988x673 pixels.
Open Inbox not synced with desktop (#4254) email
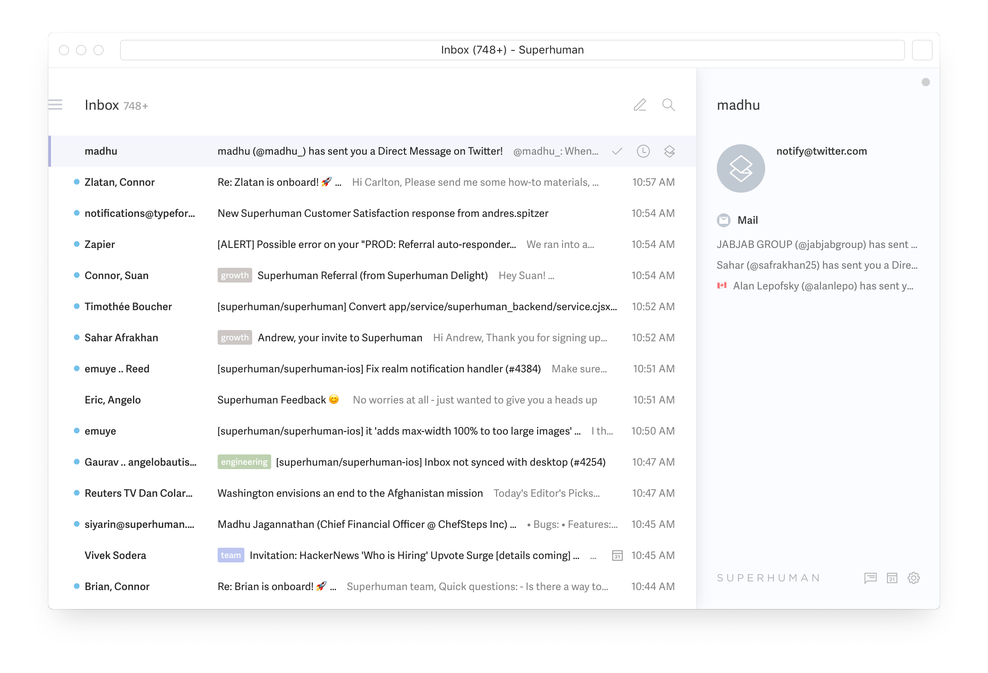[372, 462]
